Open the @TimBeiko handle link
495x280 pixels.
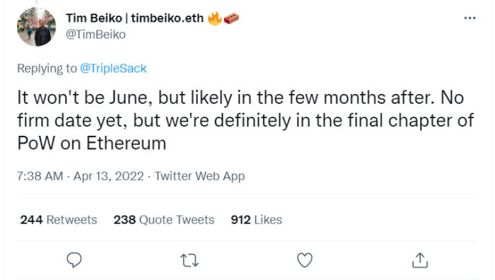pos(95,35)
